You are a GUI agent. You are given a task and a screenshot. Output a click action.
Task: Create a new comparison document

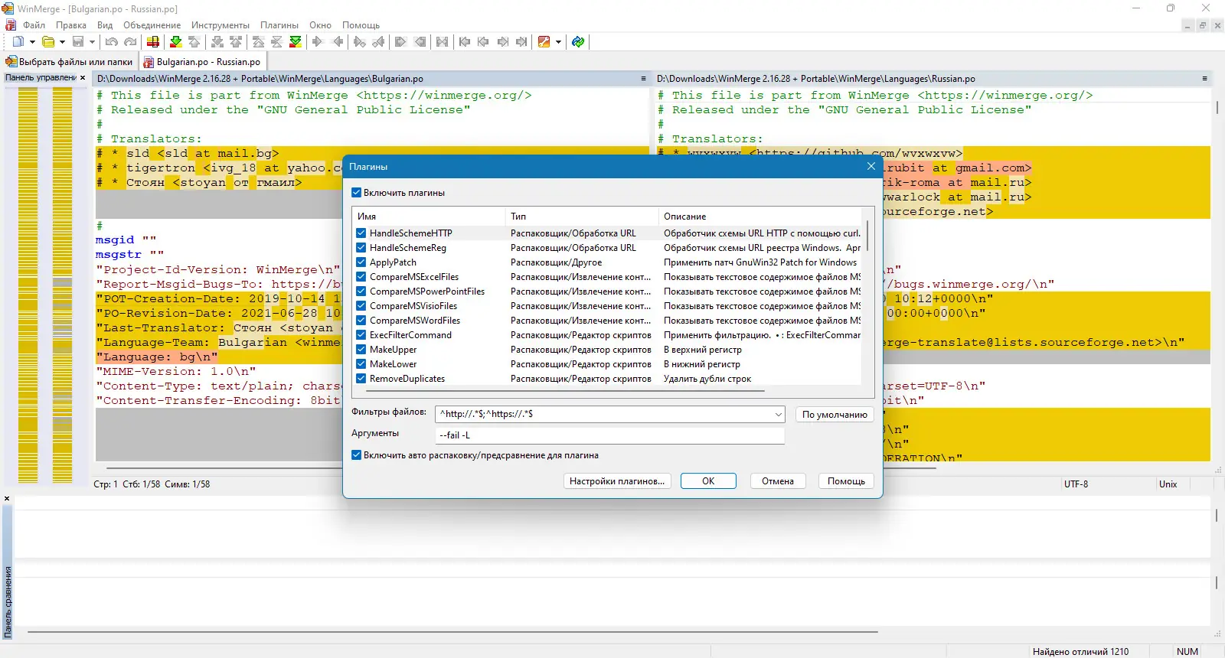[18, 42]
